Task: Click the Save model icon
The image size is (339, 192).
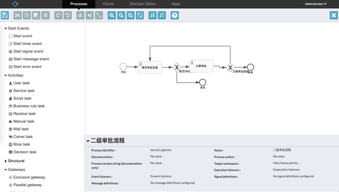Action: 5,15
